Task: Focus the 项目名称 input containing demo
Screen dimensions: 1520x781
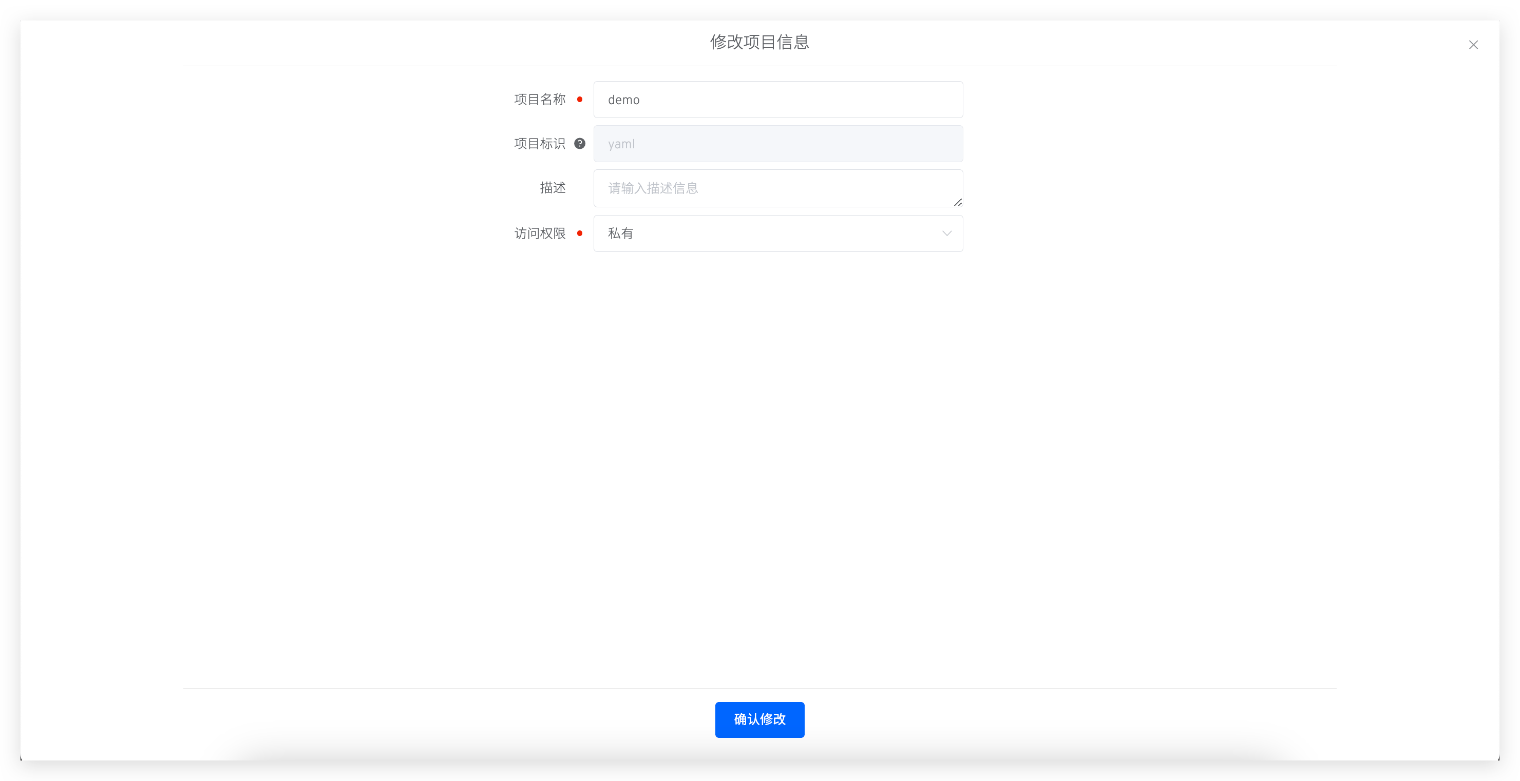Action: (777, 100)
